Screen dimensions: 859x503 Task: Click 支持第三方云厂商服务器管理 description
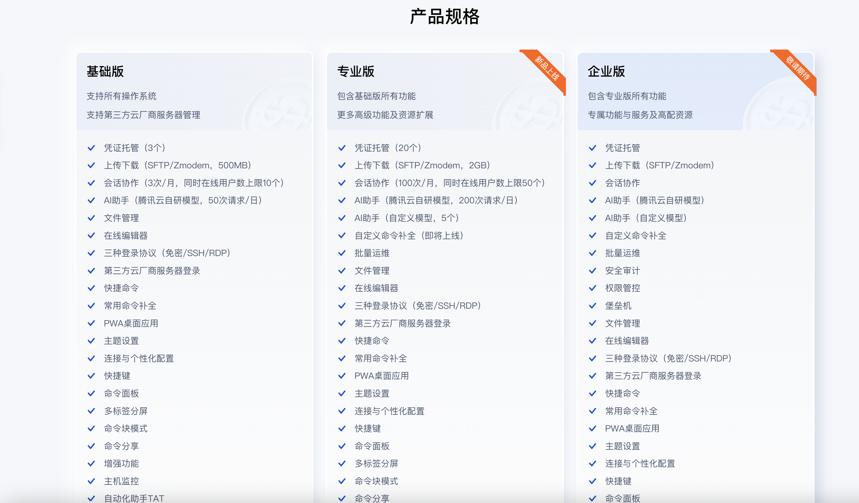point(143,115)
